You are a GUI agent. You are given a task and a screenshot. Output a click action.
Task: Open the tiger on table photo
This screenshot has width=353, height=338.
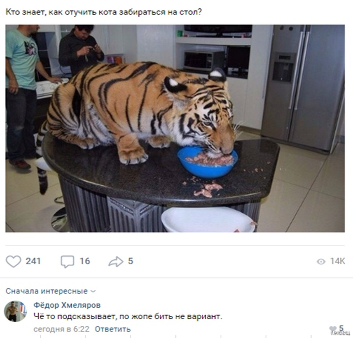[175, 128]
